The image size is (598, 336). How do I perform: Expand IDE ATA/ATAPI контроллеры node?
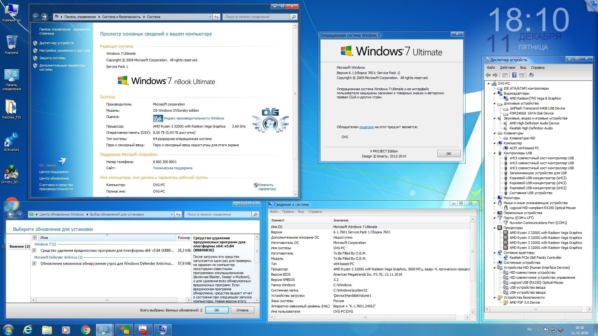pos(494,88)
